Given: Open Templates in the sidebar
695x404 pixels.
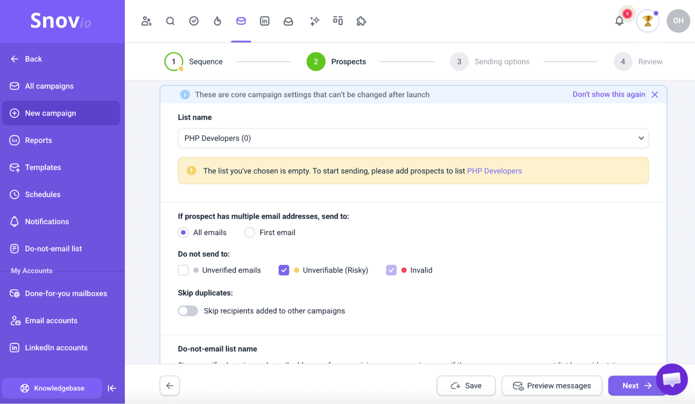Looking at the screenshot, I should 43,167.
